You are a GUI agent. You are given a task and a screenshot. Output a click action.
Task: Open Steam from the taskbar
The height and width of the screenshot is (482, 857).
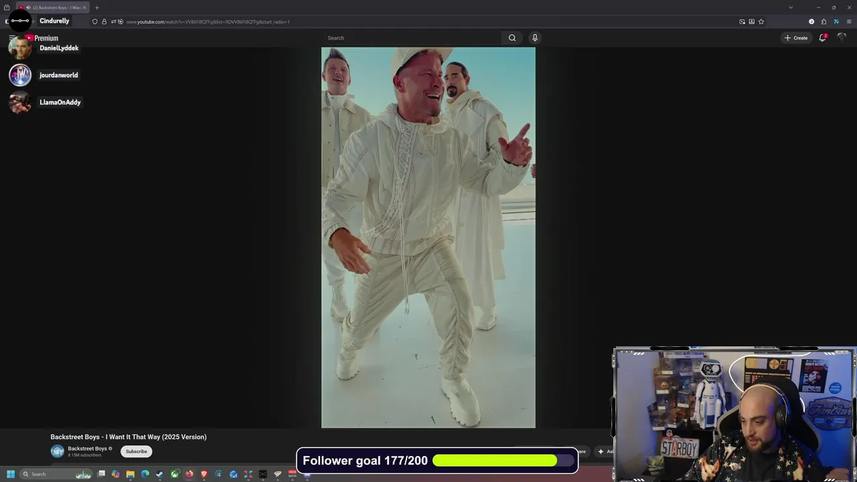click(159, 474)
